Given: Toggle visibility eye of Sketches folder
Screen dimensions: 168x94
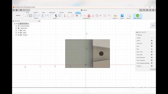Looking at the screenshot, I should click(19, 35).
